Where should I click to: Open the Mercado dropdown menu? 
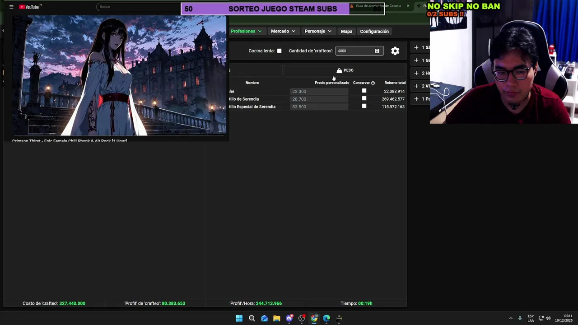283,31
